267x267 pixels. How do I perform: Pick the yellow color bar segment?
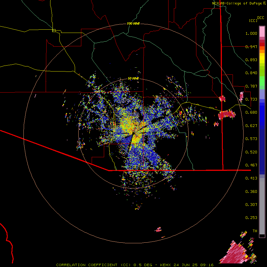262,58
